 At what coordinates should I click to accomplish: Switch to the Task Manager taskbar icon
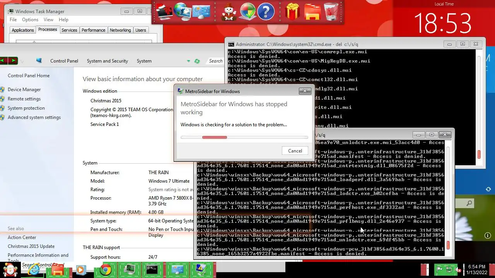[x=129, y=270]
